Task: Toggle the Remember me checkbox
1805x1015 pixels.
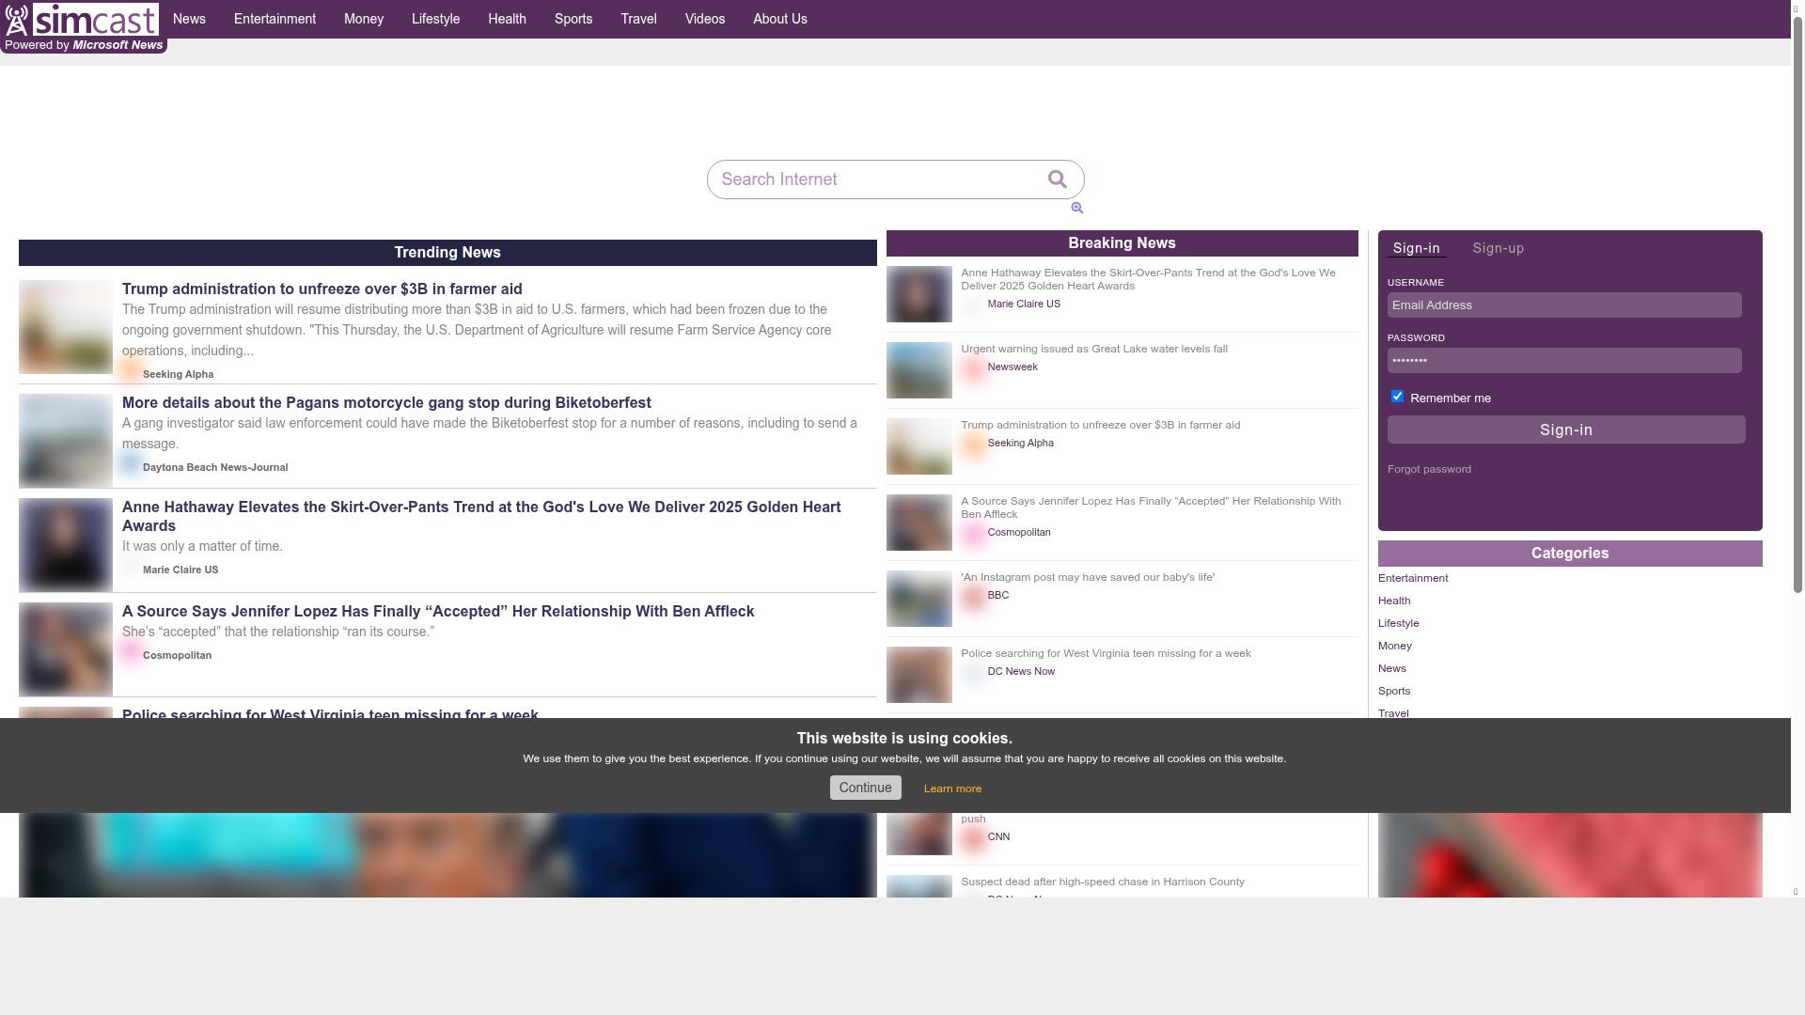Action: [x=1397, y=397]
